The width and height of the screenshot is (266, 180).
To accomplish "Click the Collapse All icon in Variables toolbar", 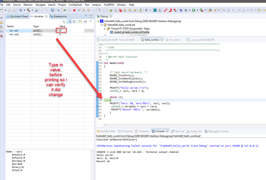I will point(74,22).
